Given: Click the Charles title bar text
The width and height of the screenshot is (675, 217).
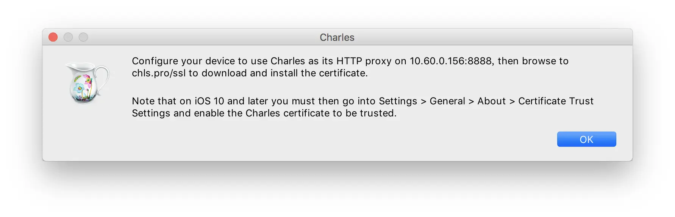Looking at the screenshot, I should tap(337, 37).
